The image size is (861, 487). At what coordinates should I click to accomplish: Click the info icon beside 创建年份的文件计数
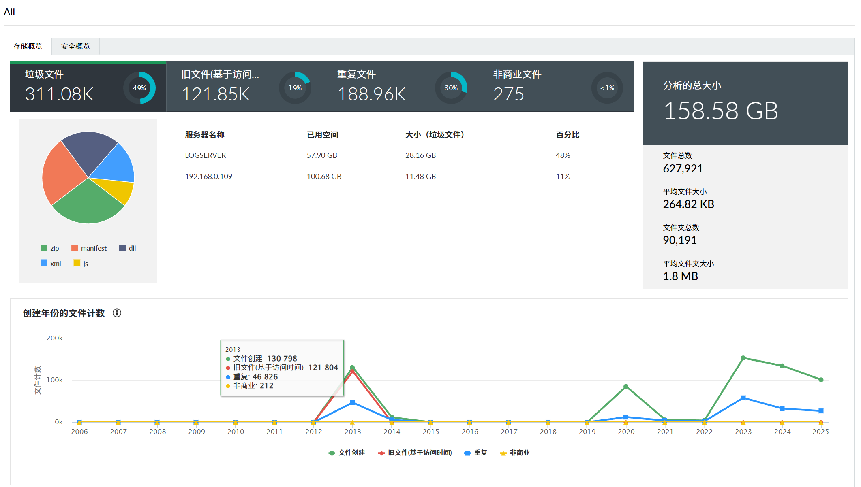pyautogui.click(x=117, y=313)
